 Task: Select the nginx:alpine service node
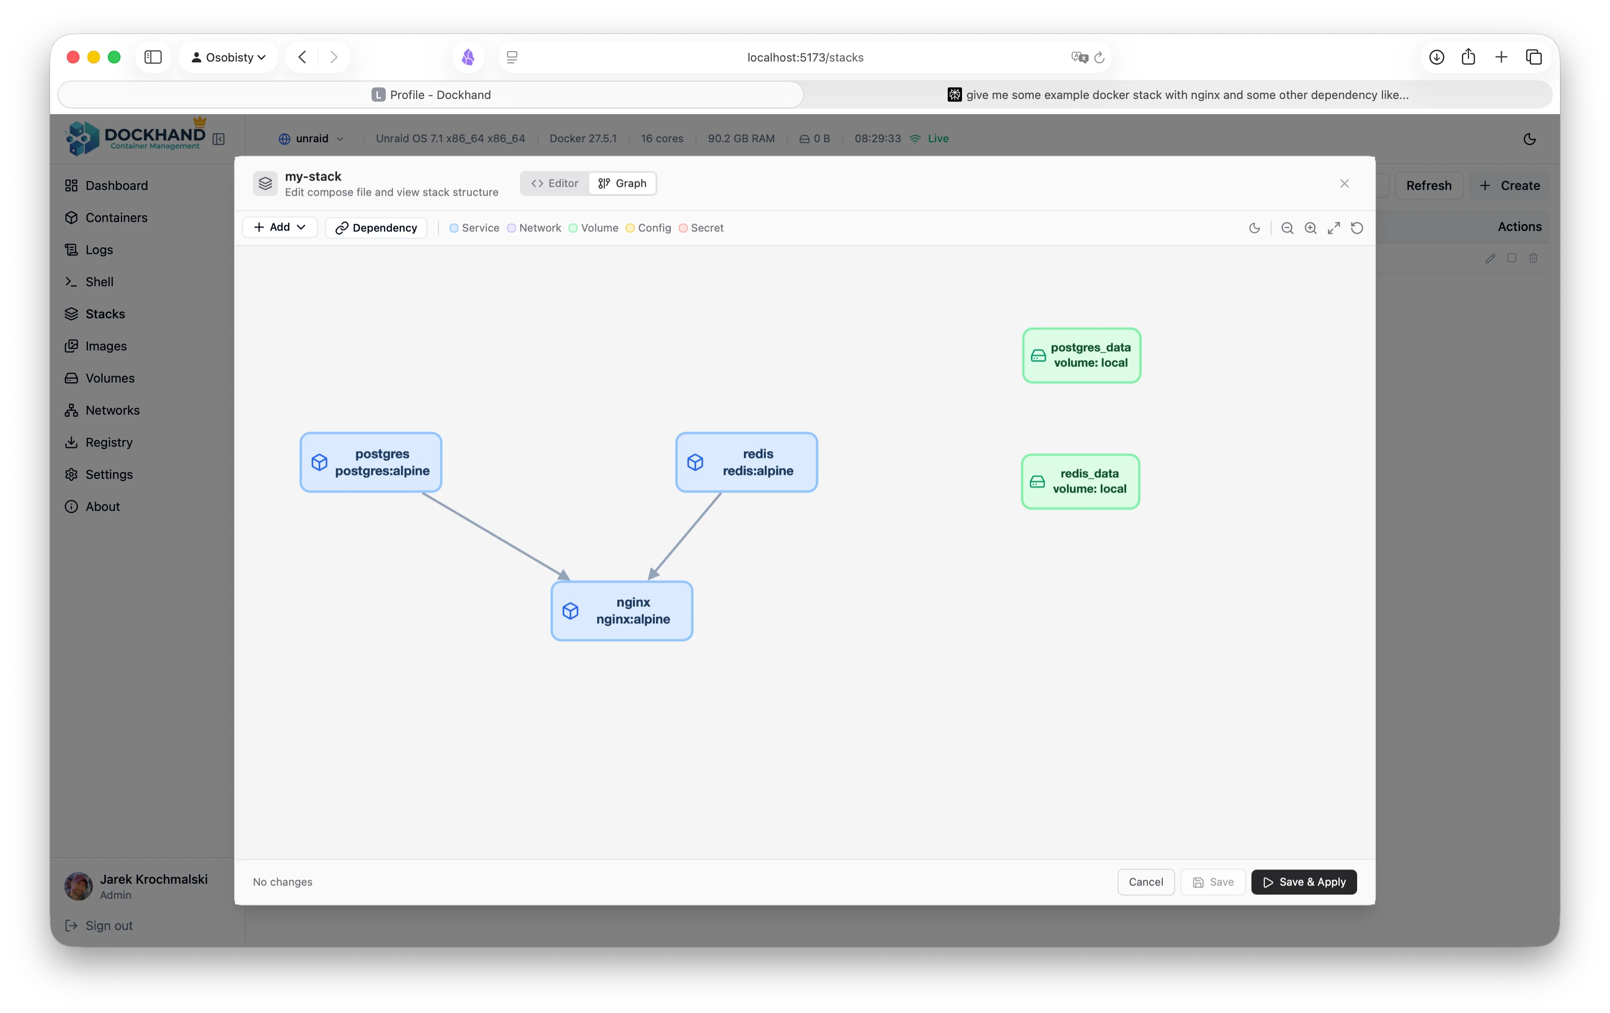coord(622,610)
